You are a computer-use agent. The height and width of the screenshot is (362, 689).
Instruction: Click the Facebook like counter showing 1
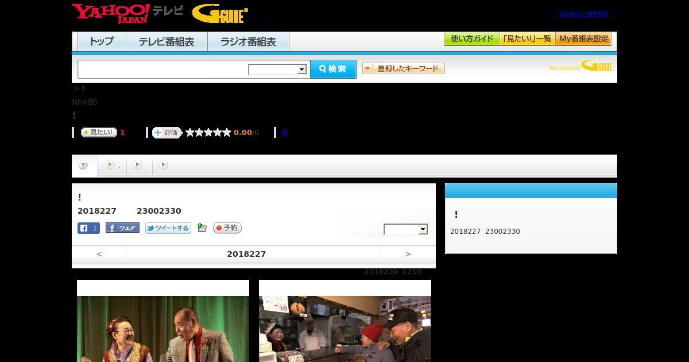pos(88,228)
